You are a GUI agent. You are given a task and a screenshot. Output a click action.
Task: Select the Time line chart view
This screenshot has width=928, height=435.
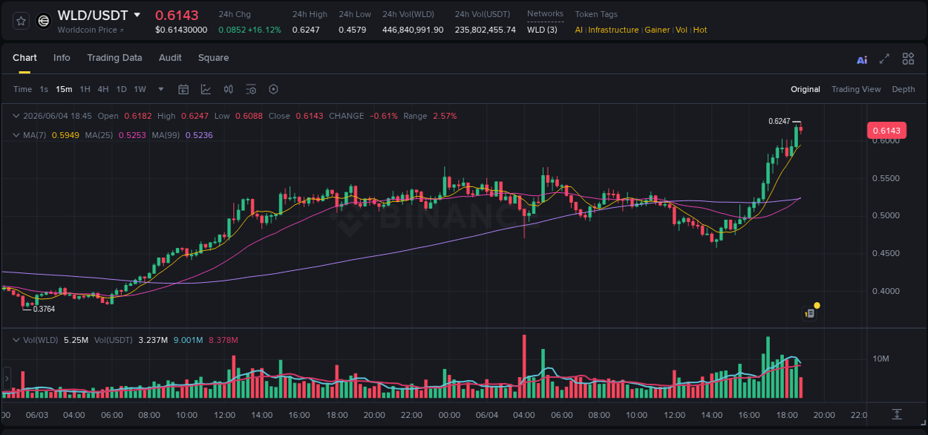tap(22, 89)
